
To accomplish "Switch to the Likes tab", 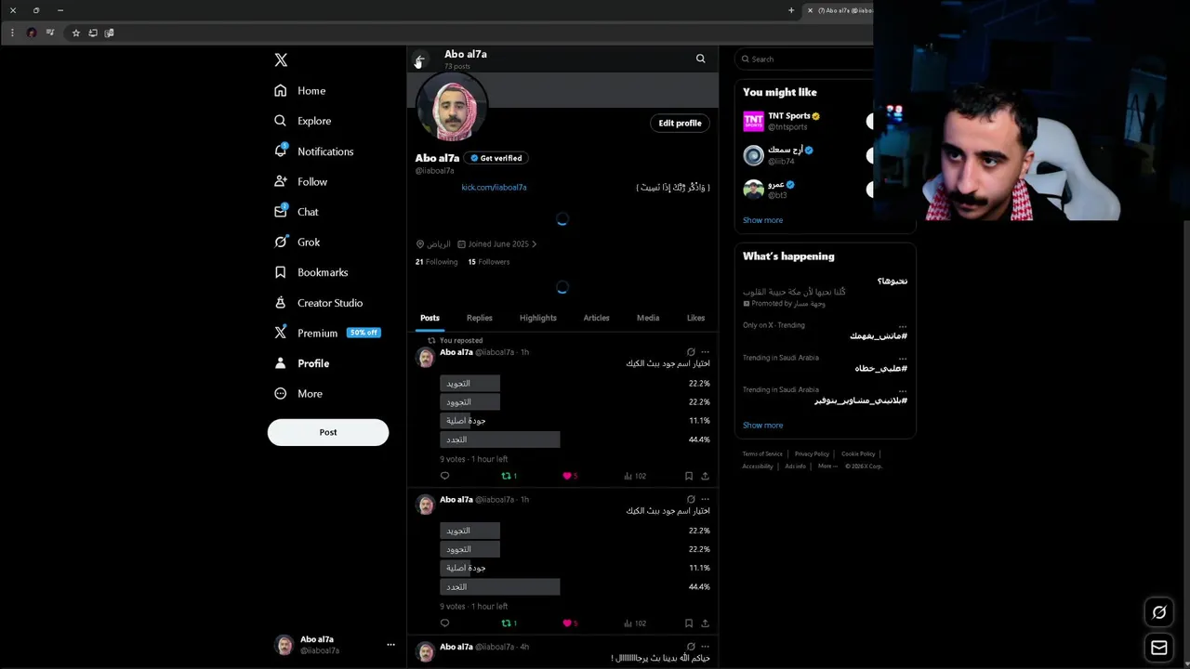I will 695,318.
